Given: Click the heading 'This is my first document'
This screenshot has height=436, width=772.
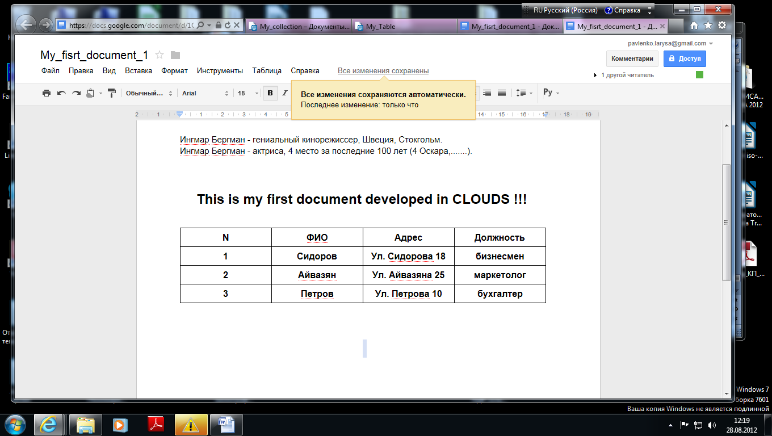Looking at the screenshot, I should point(280,199).
